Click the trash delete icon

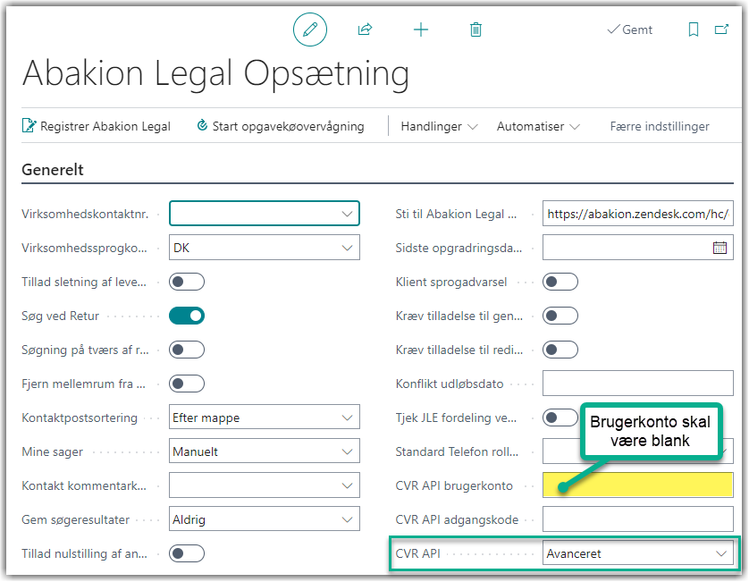475,30
